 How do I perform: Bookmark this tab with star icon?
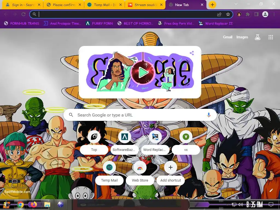tap(228, 14)
